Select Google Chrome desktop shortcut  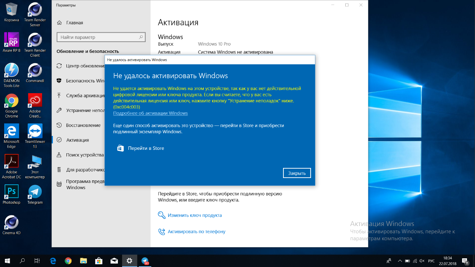(11, 106)
